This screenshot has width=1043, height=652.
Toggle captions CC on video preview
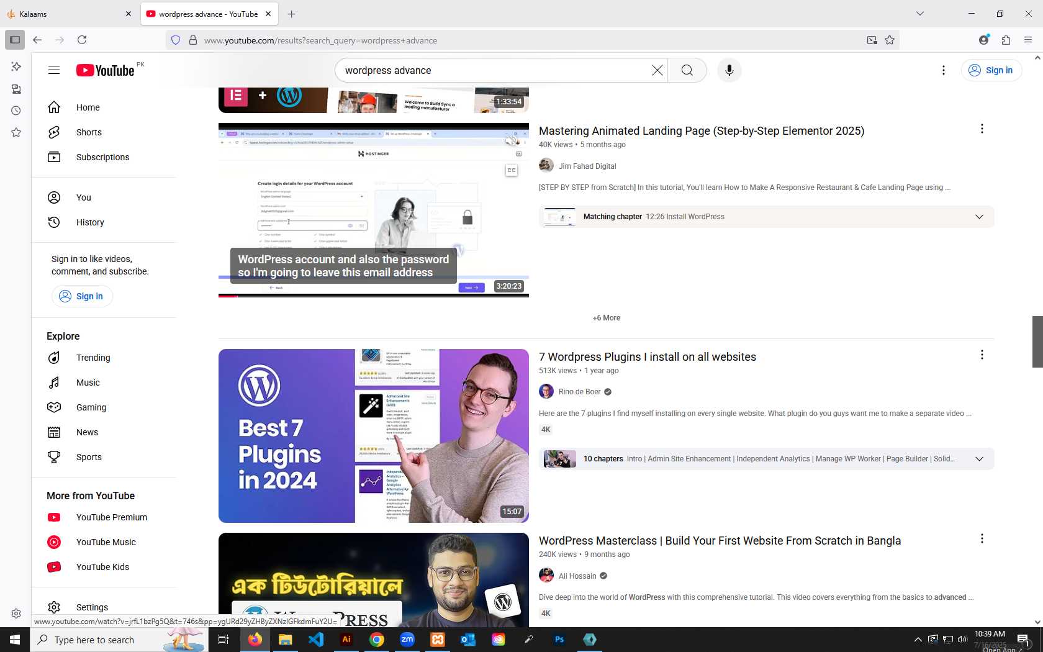512,170
